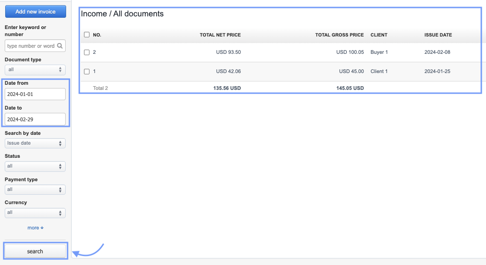Select the checkbox for invoice number 1
This screenshot has width=486, height=265.
point(86,72)
